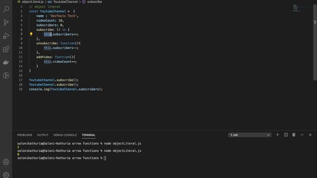The image size is (317, 178).
Task: Open the Manage gear icon
Action: (6, 175)
